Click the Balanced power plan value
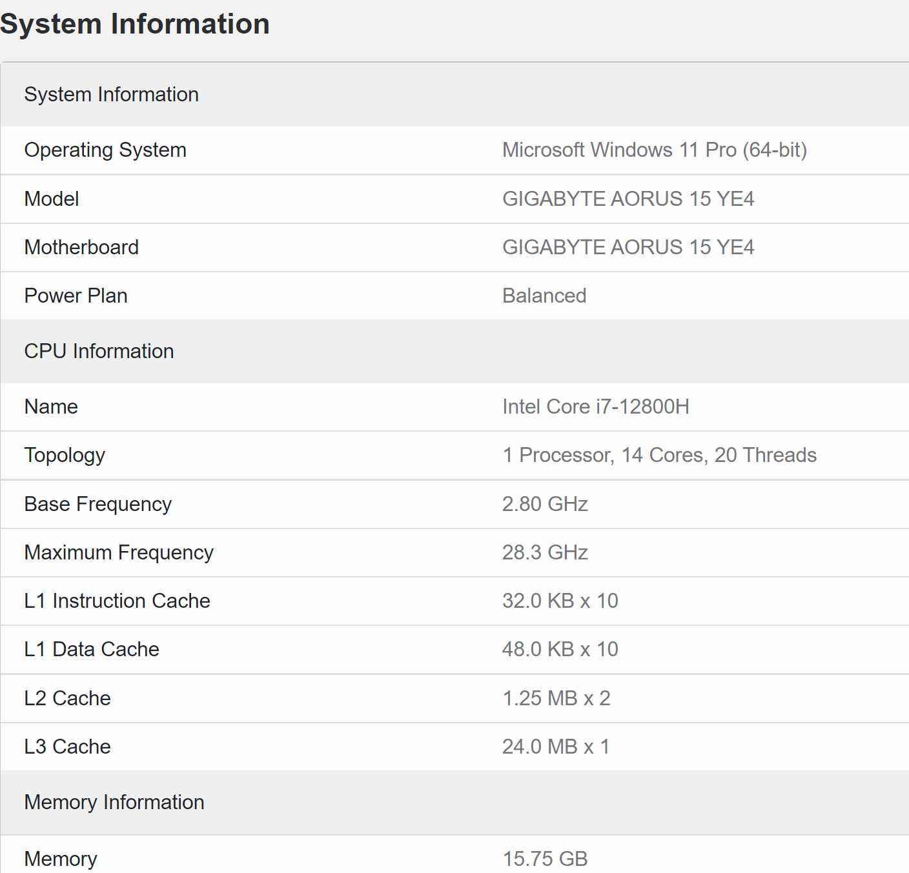Image resolution: width=909 pixels, height=873 pixels. pyautogui.click(x=544, y=296)
